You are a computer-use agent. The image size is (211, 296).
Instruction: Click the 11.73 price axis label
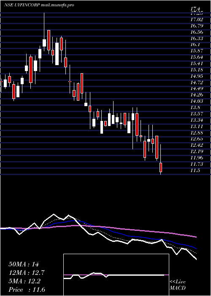click(x=197, y=164)
